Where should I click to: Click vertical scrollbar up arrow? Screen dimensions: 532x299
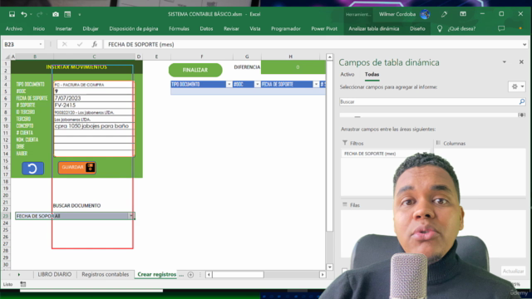click(329, 57)
